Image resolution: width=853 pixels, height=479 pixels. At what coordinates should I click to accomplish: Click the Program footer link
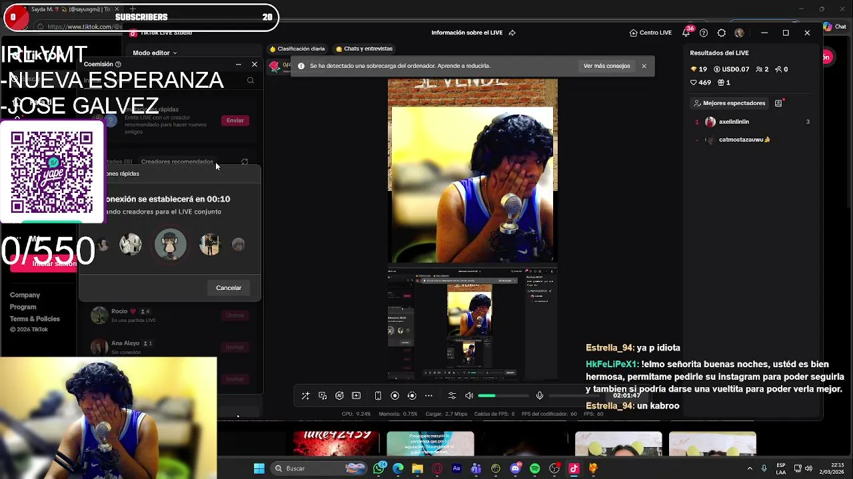pos(23,307)
